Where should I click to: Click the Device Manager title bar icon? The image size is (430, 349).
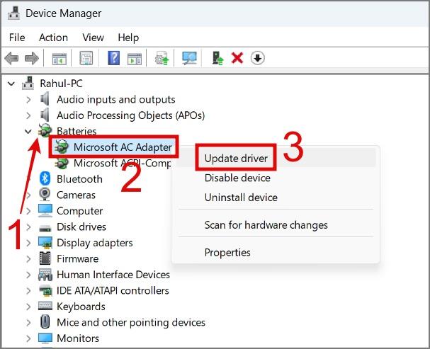[x=13, y=13]
